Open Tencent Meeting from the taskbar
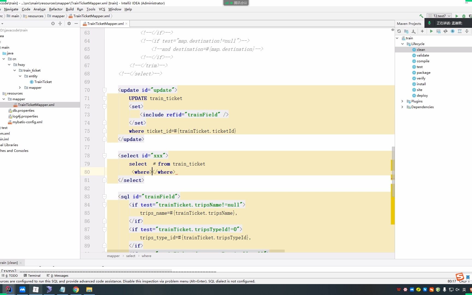The width and height of the screenshot is (472, 295). pyautogui.click(x=22, y=290)
